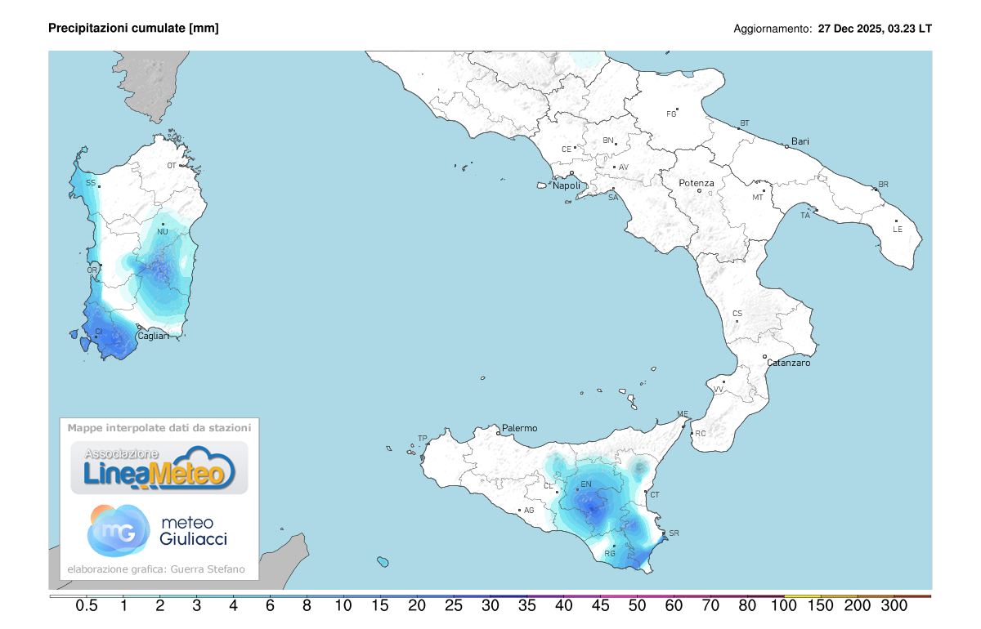Click the Precipitazioni cumulate [mm] title

[133, 29]
